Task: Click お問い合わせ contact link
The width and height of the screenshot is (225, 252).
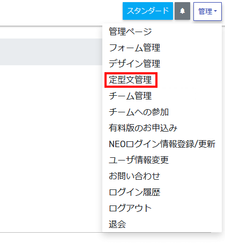Action: (134, 176)
